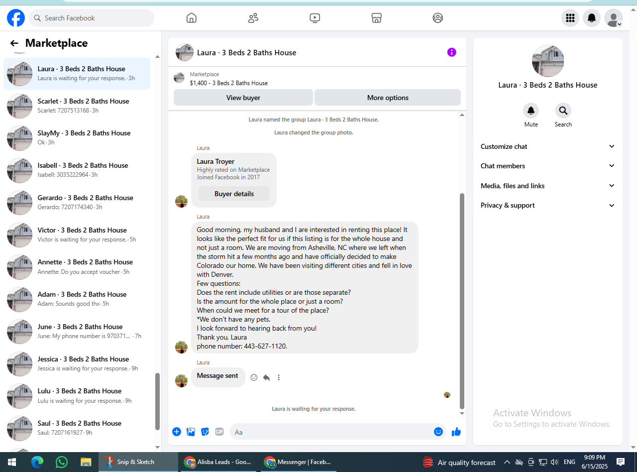This screenshot has height=472, width=637.
Task: Choose a sticker in composer
Action: (205, 432)
